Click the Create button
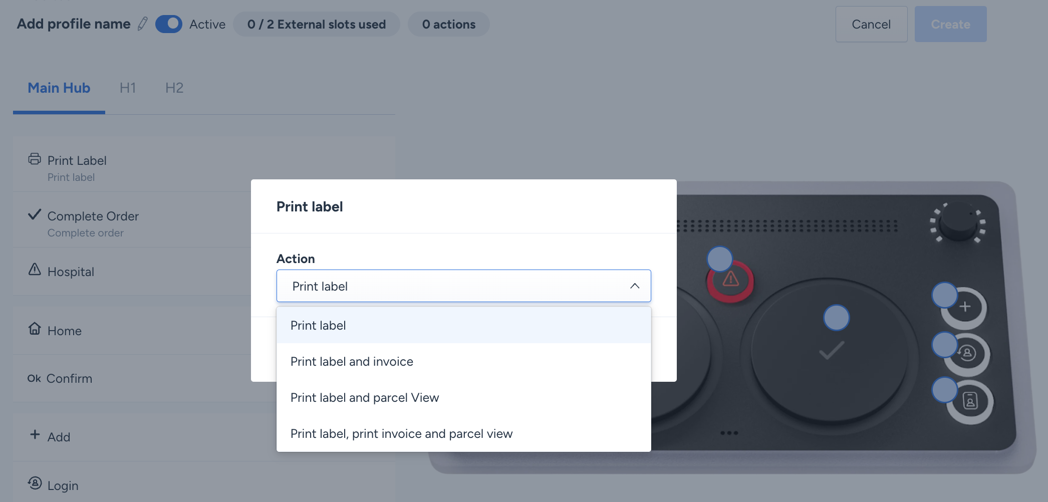 [x=950, y=24]
